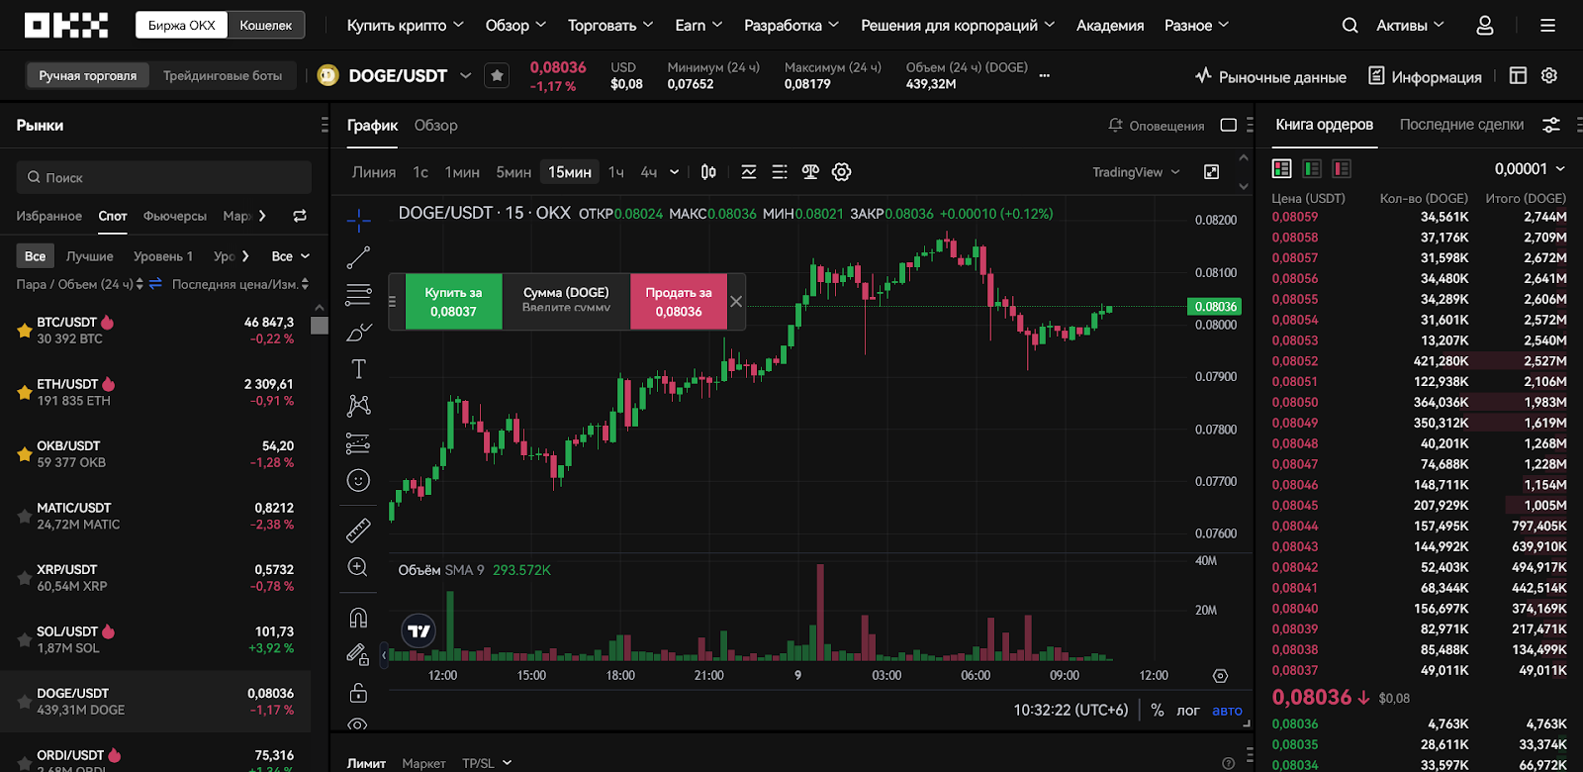1583x772 pixels.
Task: Select the text annotation tool
Action: click(358, 369)
